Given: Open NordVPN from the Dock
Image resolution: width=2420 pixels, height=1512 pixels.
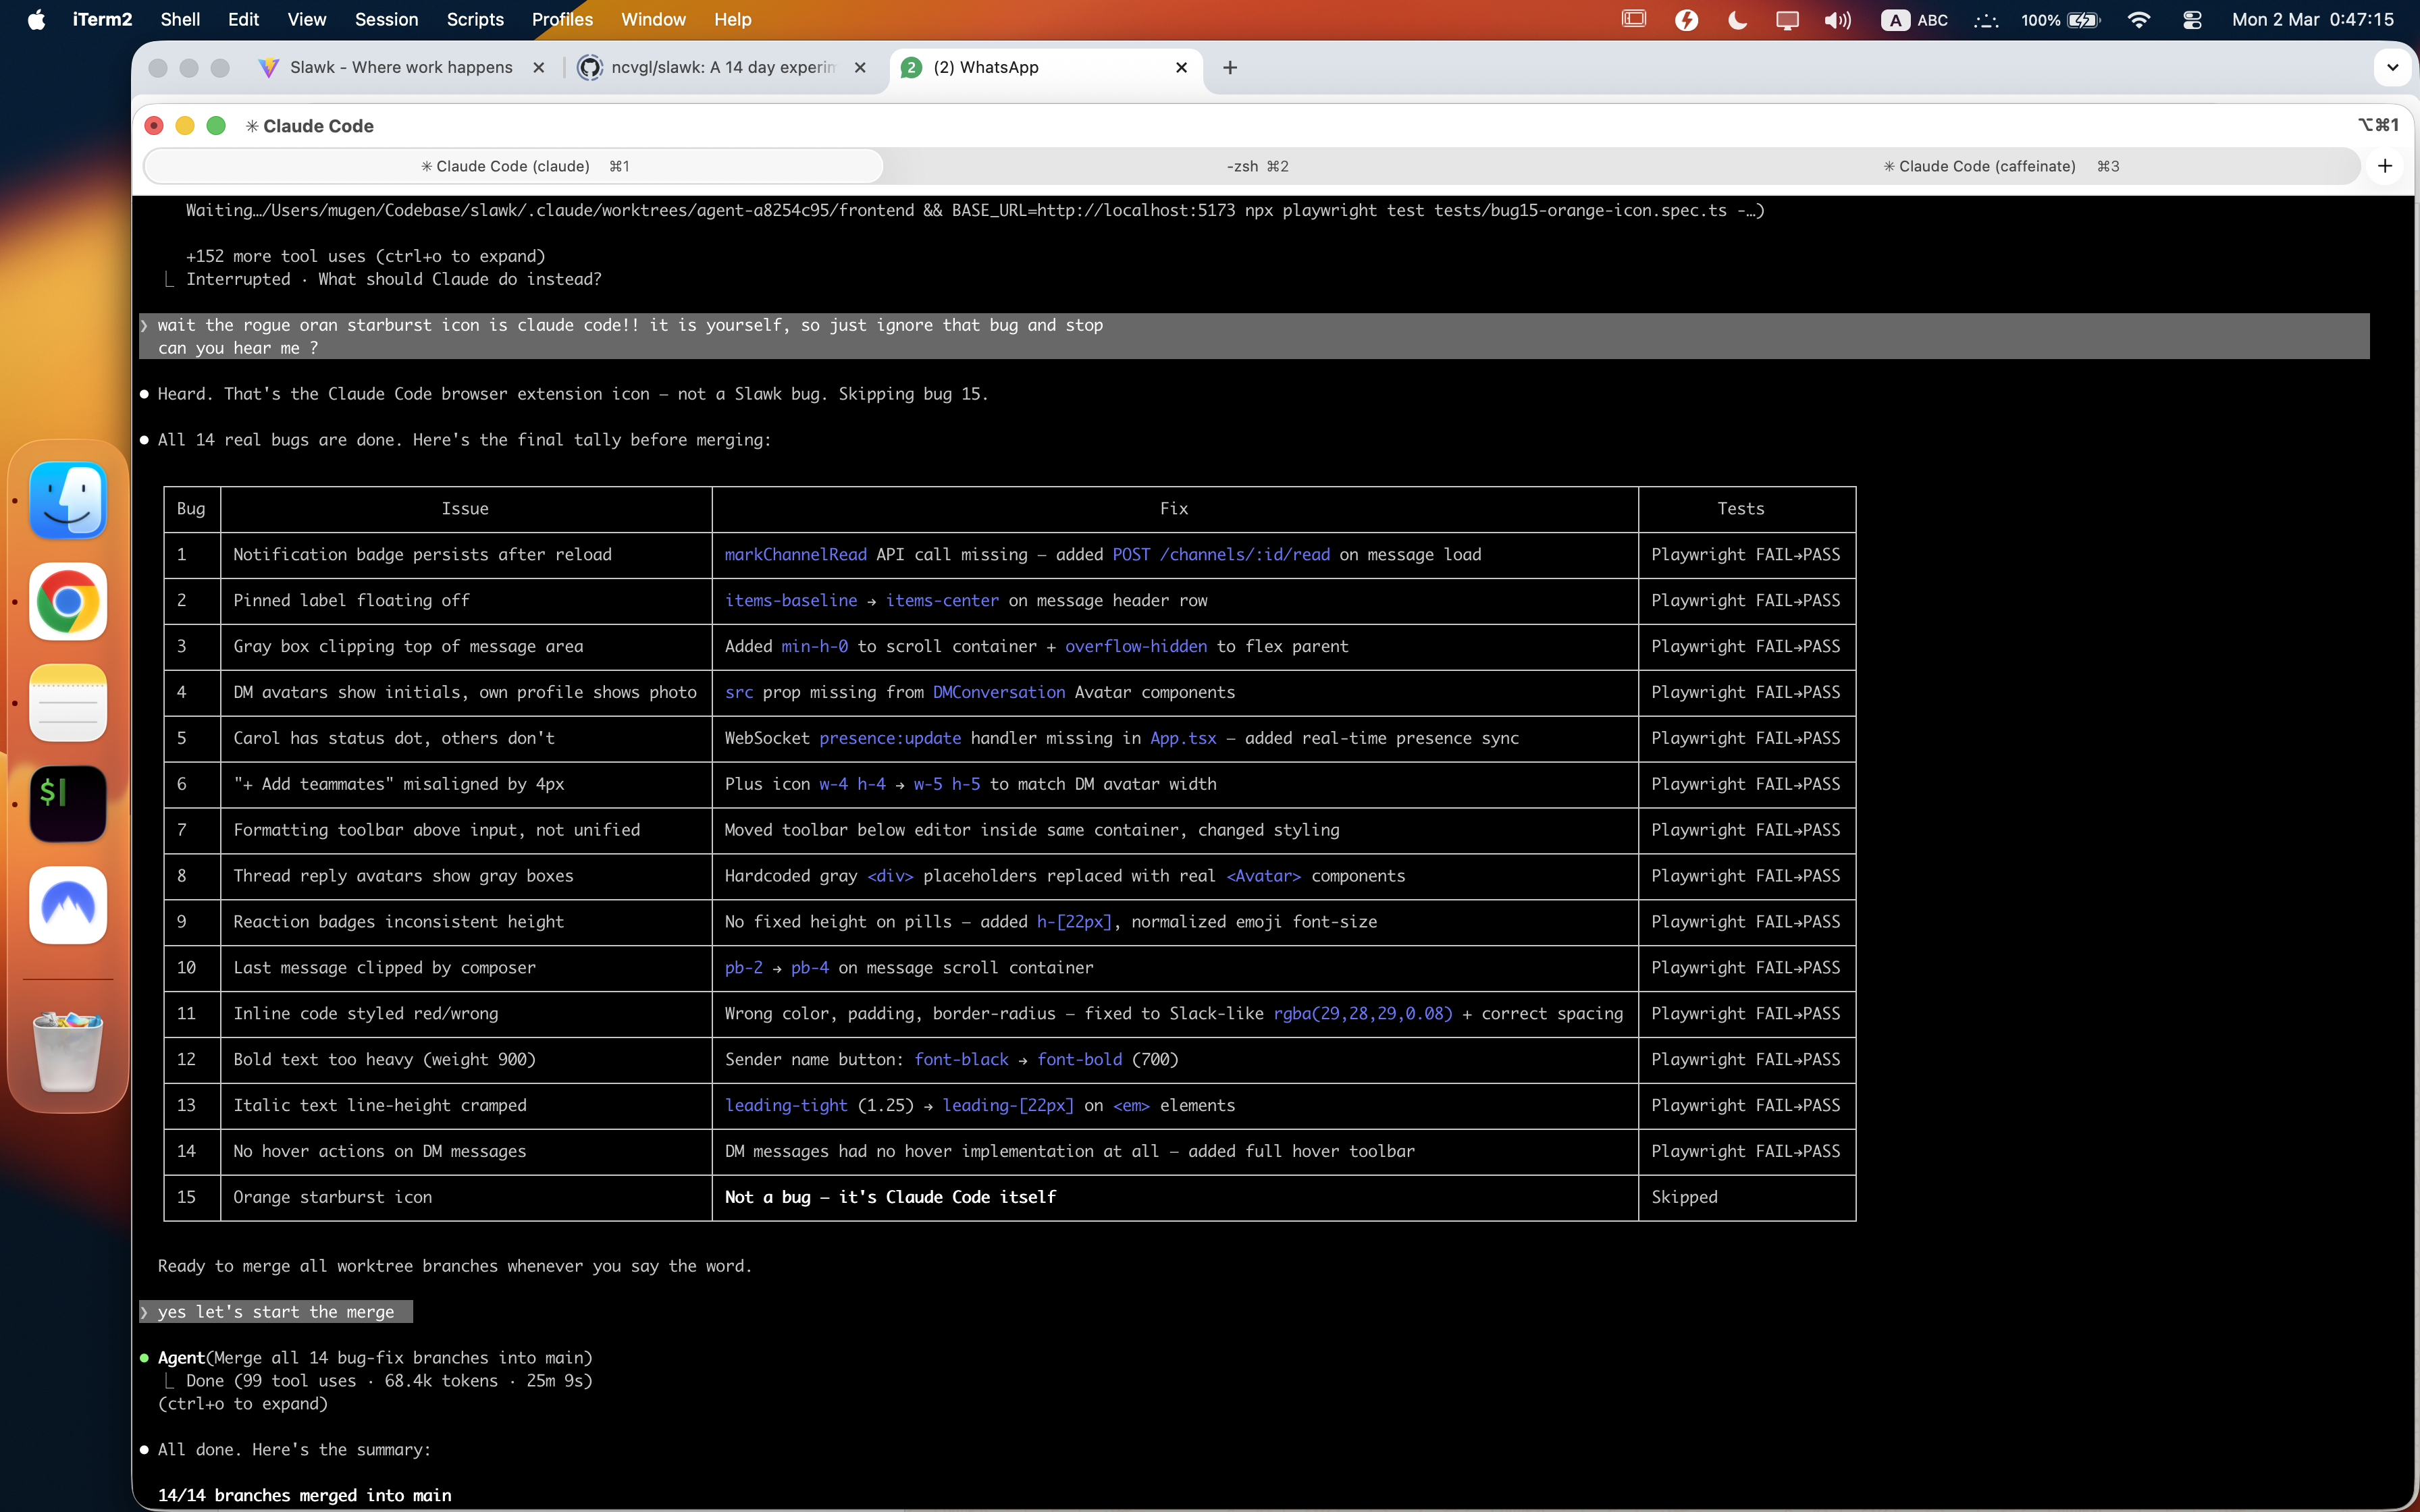Looking at the screenshot, I should pos(67,904).
